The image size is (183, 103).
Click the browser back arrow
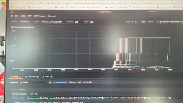pyautogui.click(x=12, y=3)
